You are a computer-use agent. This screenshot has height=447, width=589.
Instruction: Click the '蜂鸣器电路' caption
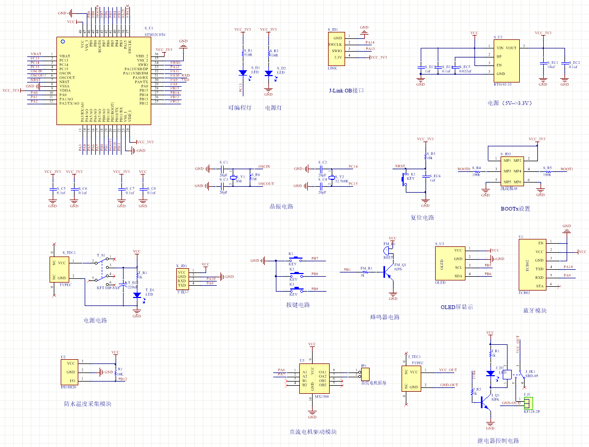[385, 317]
